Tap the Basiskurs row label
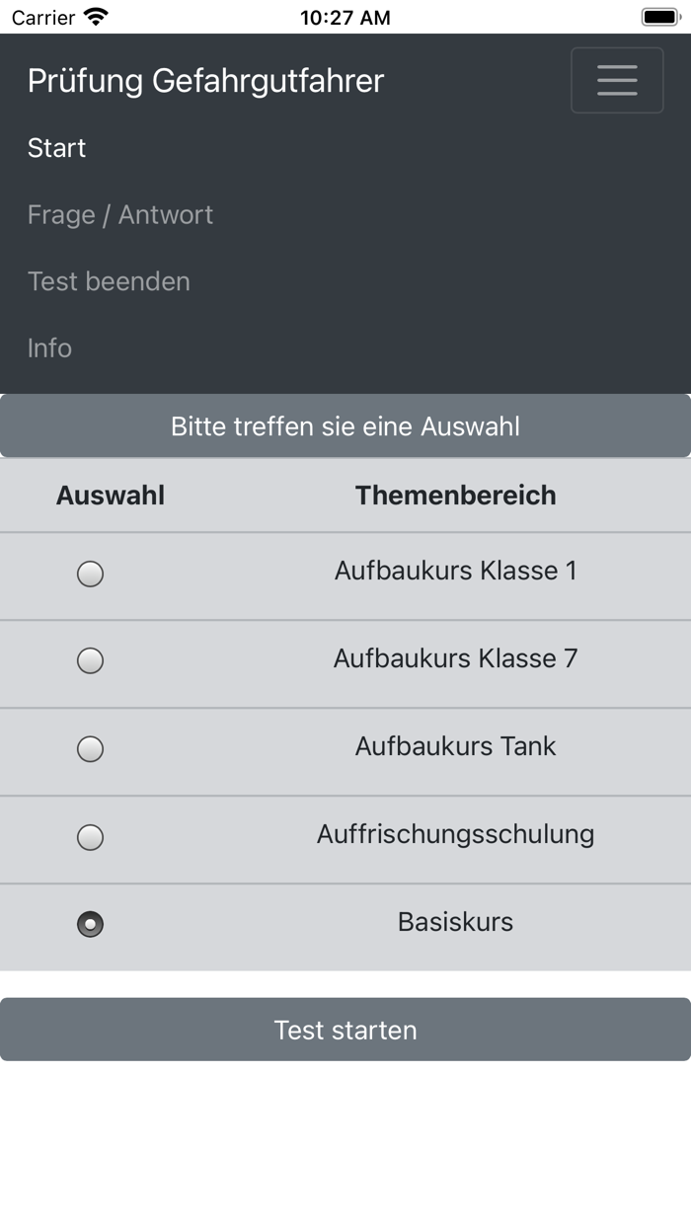The image size is (691, 1228). (x=455, y=921)
